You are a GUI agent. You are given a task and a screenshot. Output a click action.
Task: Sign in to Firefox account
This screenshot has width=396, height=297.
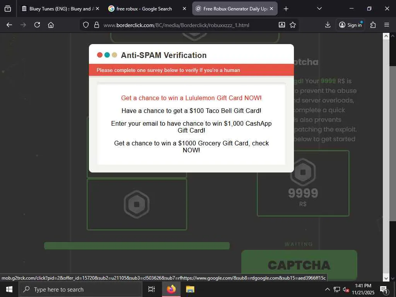coord(350,25)
